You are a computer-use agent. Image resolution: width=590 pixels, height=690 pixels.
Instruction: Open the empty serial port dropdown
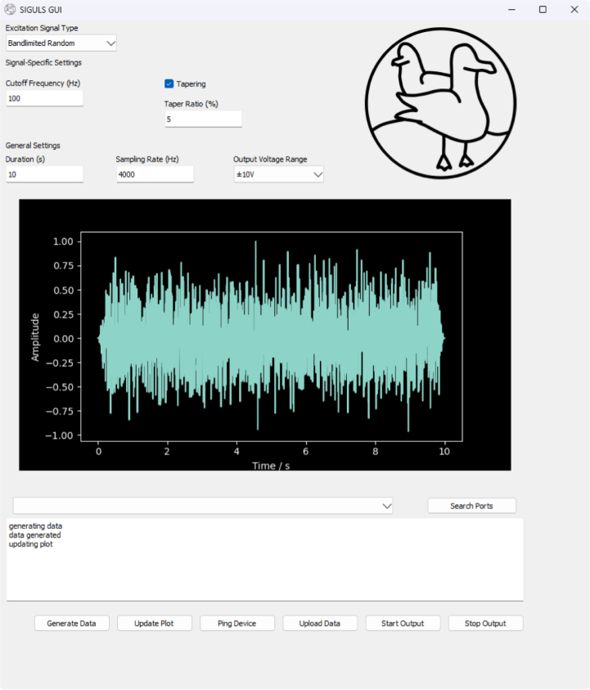click(203, 506)
